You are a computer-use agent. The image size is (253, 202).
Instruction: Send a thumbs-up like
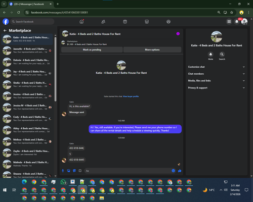180,171
